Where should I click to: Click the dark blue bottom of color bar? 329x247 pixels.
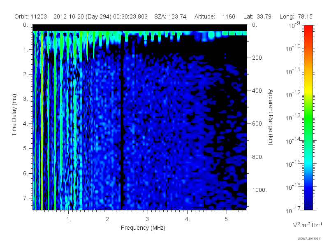point(308,206)
